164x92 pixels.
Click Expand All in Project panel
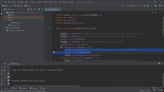[32, 9]
